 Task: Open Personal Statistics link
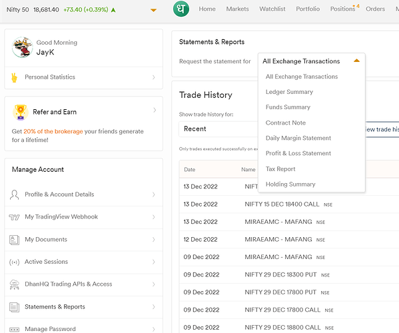coord(50,77)
